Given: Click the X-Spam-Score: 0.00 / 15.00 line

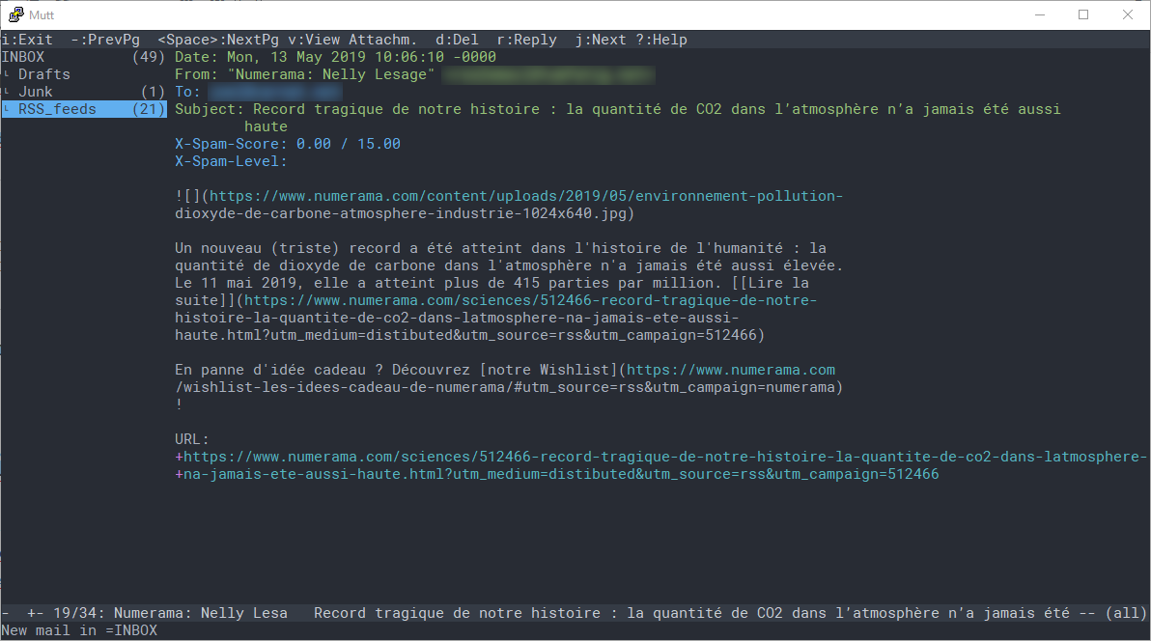Looking at the screenshot, I should point(288,144).
